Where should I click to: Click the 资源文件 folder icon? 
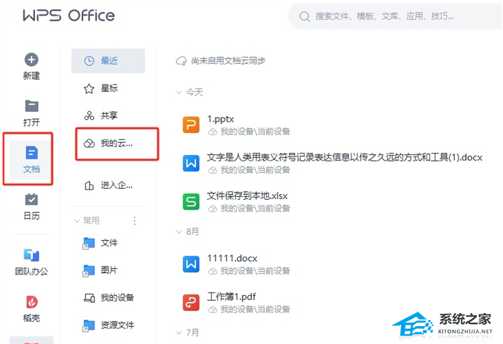click(x=89, y=325)
